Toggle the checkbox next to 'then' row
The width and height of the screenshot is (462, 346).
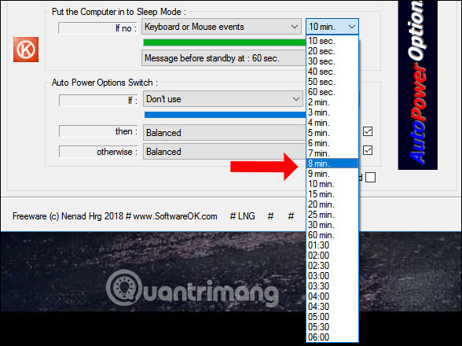368,131
